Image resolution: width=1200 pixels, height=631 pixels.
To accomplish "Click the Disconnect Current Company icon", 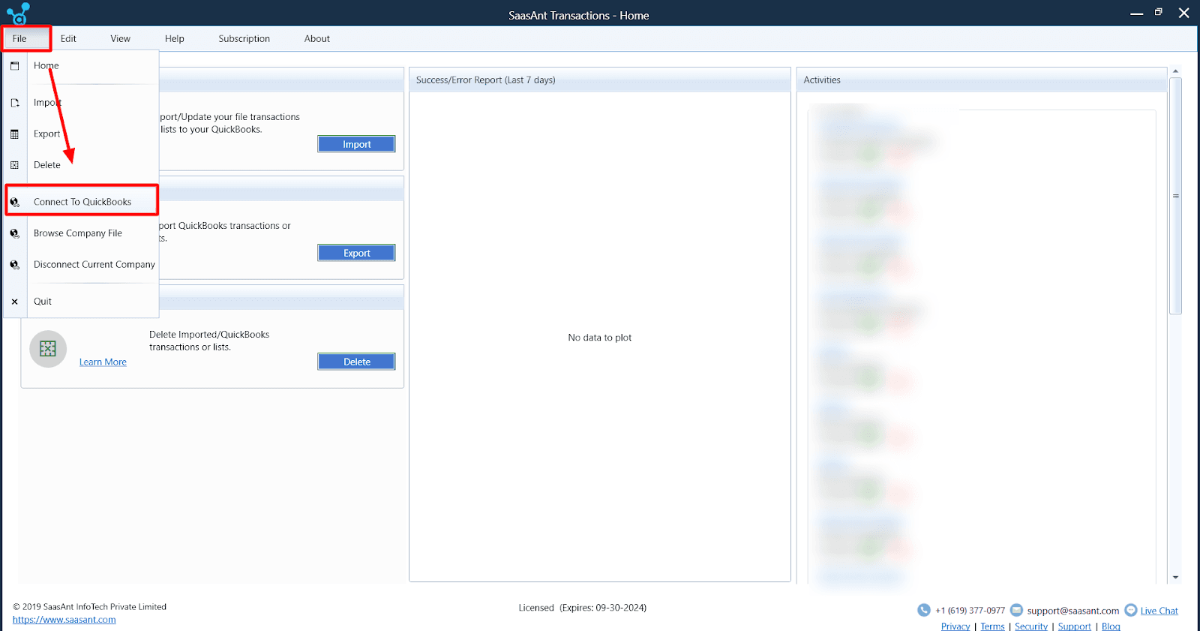I will [x=14, y=265].
